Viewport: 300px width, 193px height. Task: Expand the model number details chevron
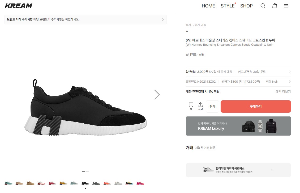point(290,82)
